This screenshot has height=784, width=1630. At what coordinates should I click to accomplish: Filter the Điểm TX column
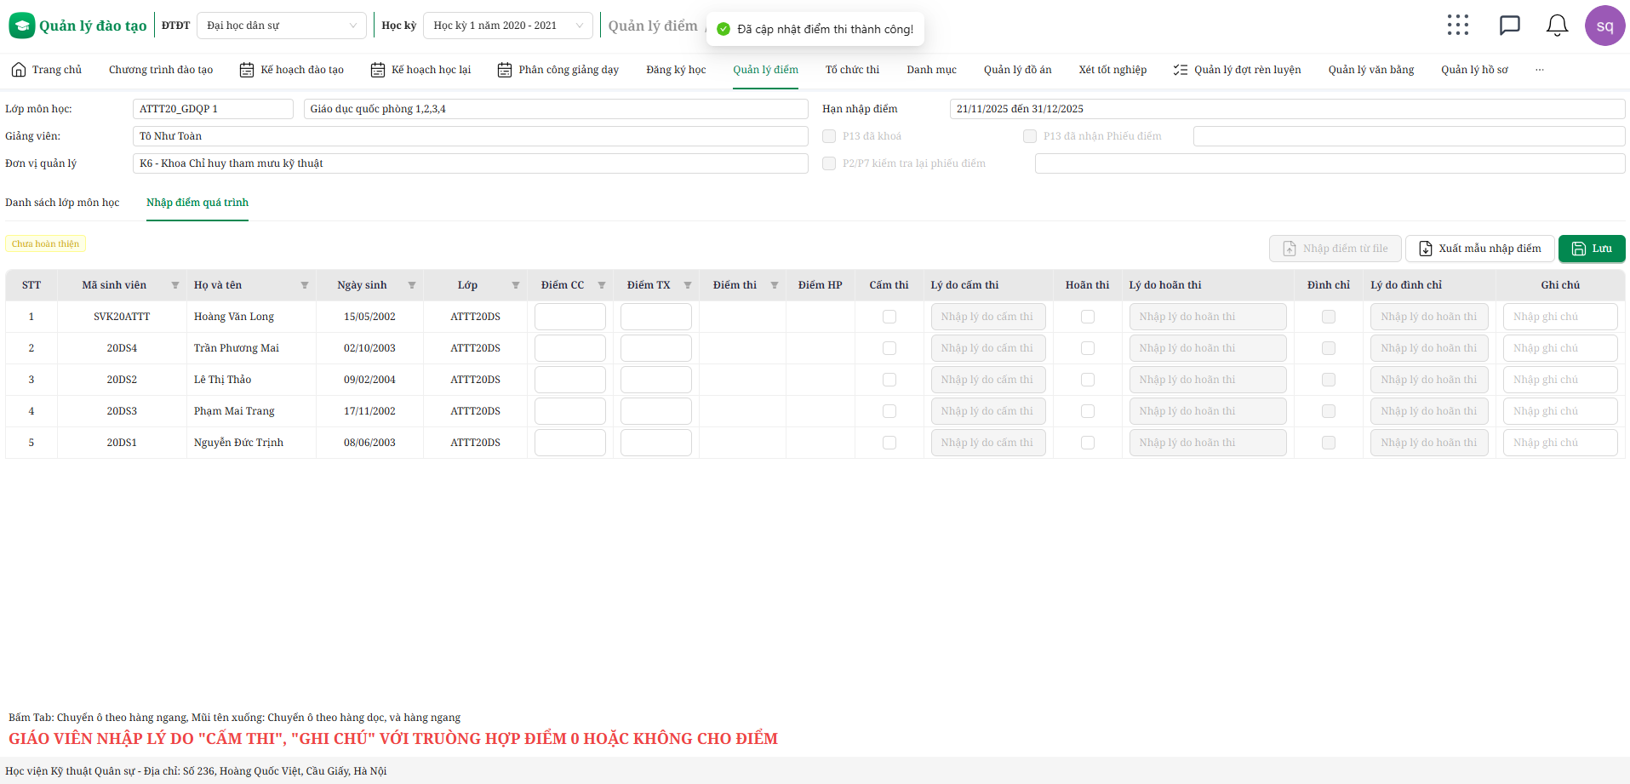tap(688, 285)
